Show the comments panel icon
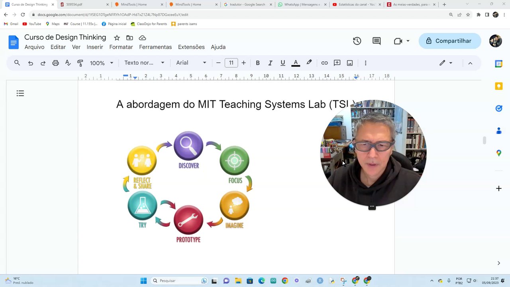Viewport: 510px width, 287px height. pyautogui.click(x=377, y=41)
